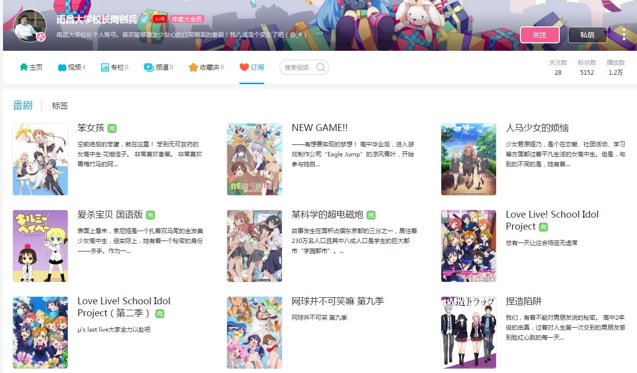Click the 年度大会员 membership badge
Image resolution: width=637 pixels, height=373 pixels.
tap(186, 19)
